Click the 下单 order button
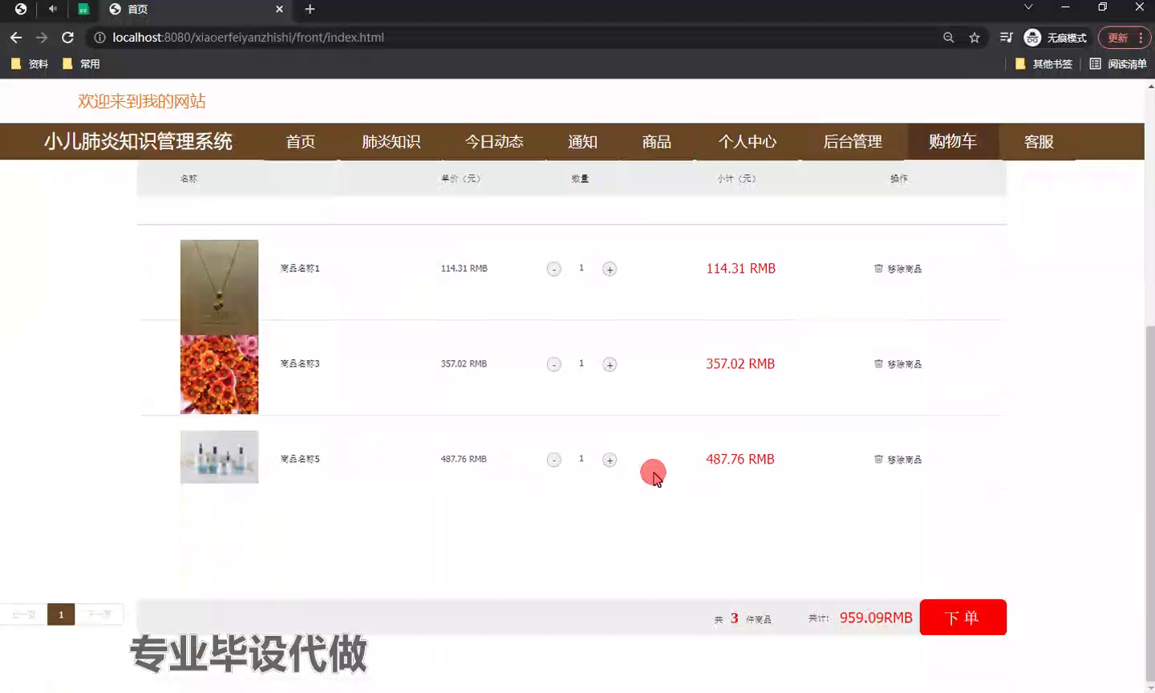The image size is (1155, 693). 962,618
